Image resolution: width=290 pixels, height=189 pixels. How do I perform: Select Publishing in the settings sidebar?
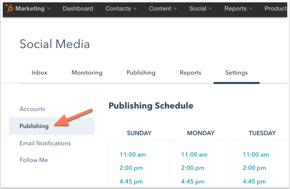click(x=52, y=126)
